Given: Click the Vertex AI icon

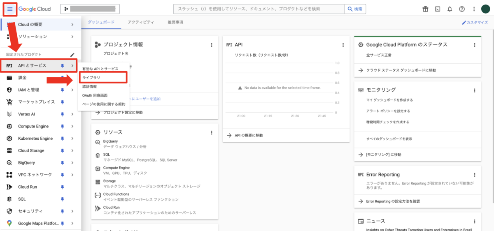Looking at the screenshot, I should [9, 114].
